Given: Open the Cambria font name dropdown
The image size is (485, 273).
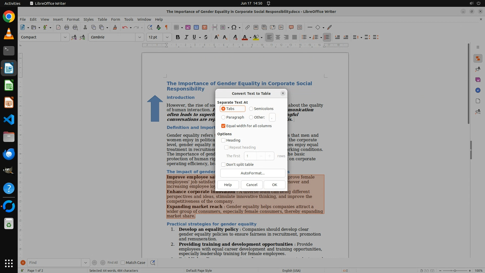Looking at the screenshot, I should (139, 37).
